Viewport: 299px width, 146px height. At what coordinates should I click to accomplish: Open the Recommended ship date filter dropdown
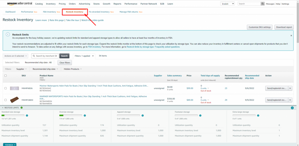[45, 69]
